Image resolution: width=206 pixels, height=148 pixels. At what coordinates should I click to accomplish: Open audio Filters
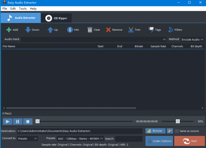click(x=175, y=30)
